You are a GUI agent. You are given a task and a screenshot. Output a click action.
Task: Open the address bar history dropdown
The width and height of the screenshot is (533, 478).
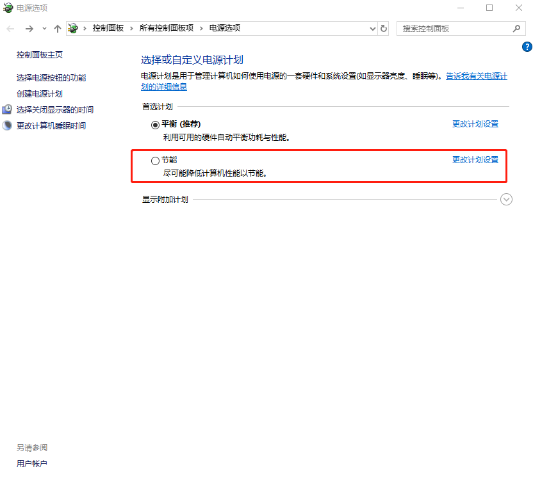pyautogui.click(x=373, y=29)
